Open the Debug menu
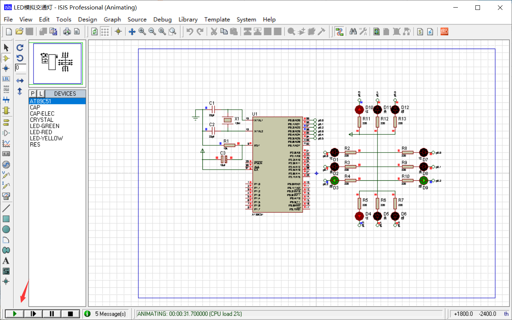Image resolution: width=512 pixels, height=320 pixels. pos(162,19)
